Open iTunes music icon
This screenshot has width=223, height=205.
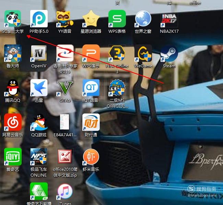pos(65,192)
